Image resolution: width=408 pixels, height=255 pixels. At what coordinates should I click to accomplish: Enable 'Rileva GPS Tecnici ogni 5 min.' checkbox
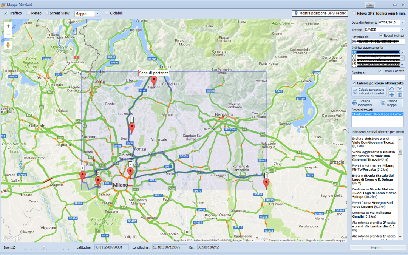pos(354,14)
